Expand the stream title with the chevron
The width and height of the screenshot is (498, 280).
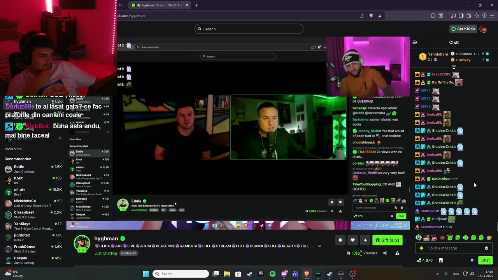coord(319,246)
